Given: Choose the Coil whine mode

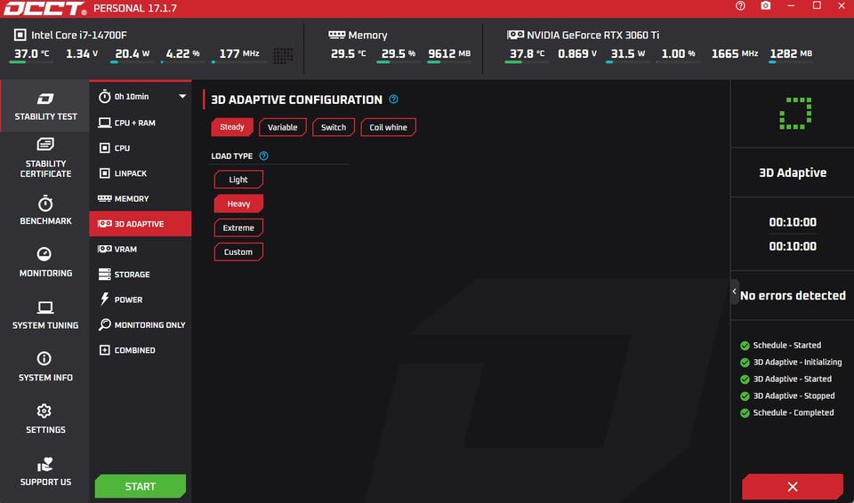Looking at the screenshot, I should 389,127.
